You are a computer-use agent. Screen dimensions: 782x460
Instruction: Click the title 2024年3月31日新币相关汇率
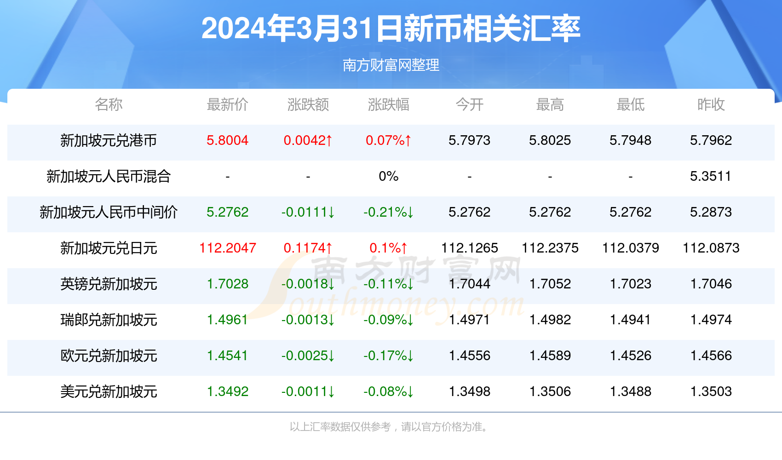point(391,29)
